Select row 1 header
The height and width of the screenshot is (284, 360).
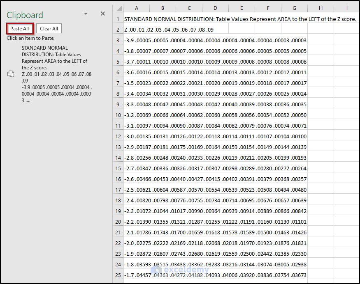coord(118,19)
